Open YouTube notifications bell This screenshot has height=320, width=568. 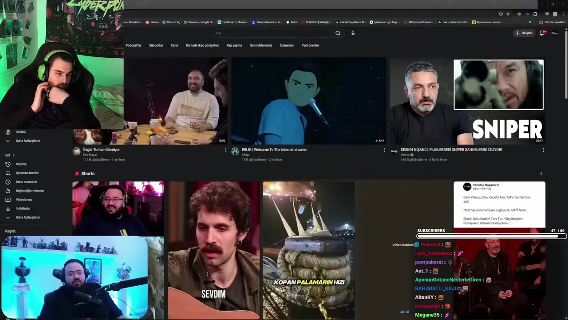click(542, 33)
